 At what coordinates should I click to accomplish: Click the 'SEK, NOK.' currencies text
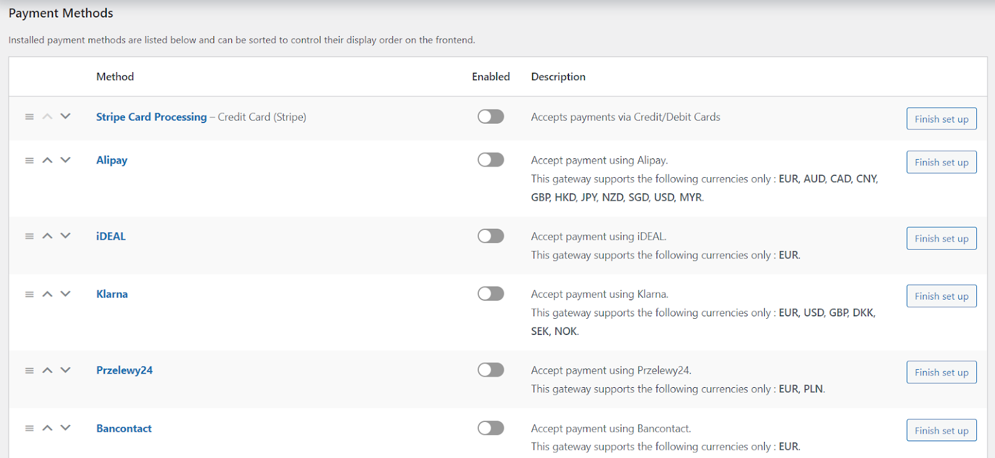555,331
